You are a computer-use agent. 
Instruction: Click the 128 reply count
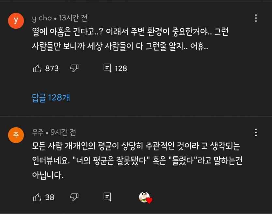point(121,68)
